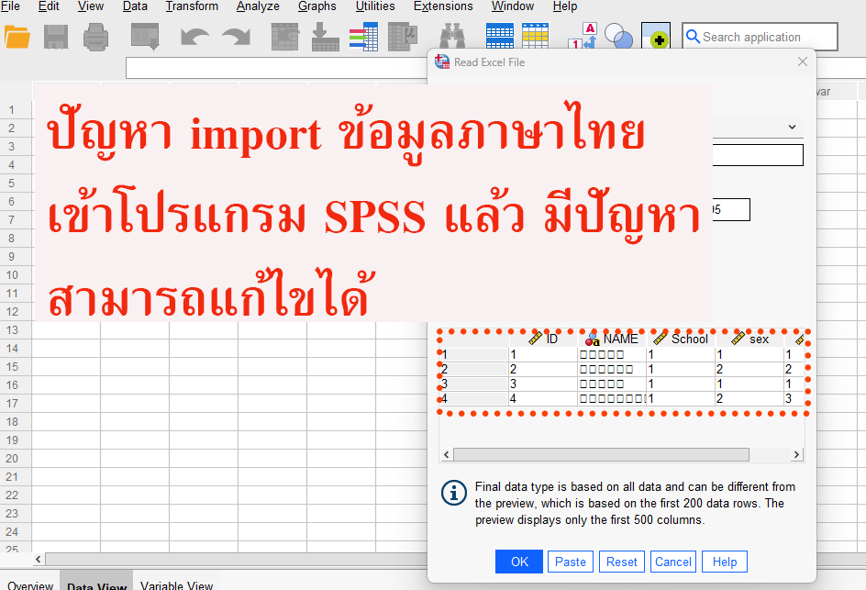Switch to the Overview tab
The width and height of the screenshot is (866, 590).
30,584
